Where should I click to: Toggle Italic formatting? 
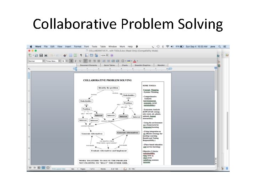[76, 61]
